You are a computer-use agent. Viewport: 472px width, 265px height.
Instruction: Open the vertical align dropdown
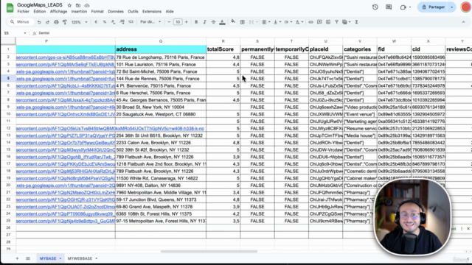pos(277,22)
